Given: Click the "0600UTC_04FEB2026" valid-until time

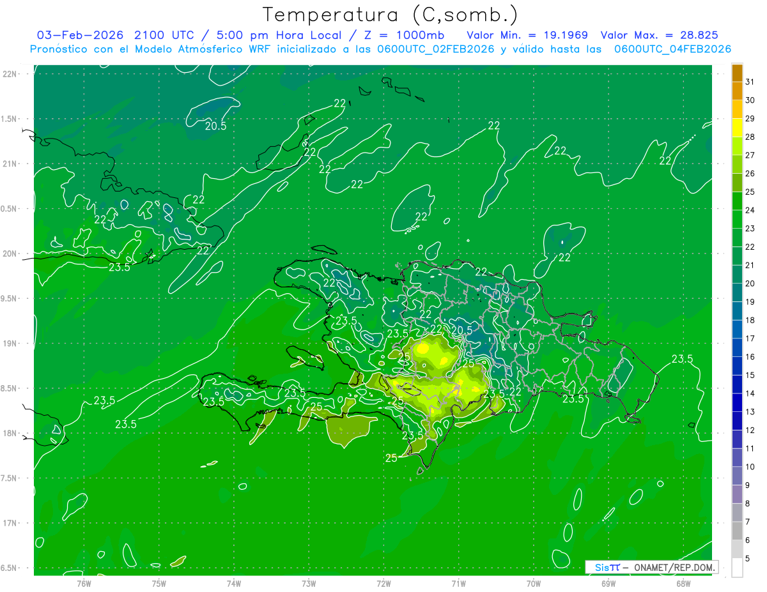Looking at the screenshot, I should 672,49.
